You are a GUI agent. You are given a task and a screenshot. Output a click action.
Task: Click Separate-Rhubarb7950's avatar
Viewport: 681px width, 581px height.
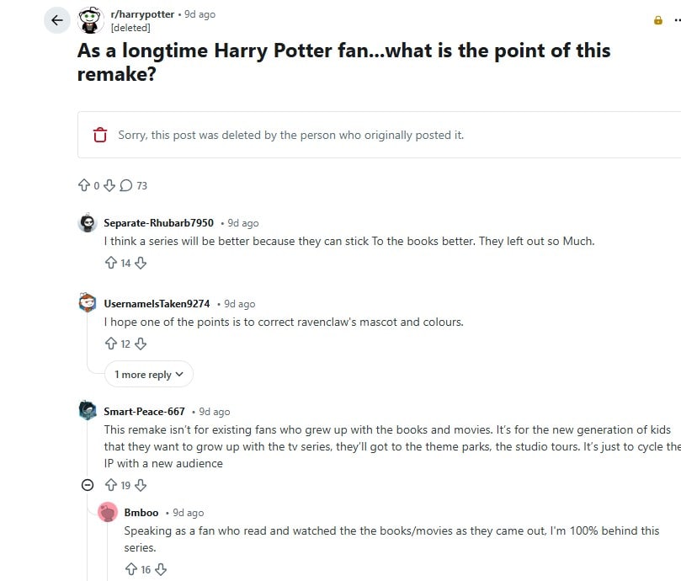tap(88, 221)
